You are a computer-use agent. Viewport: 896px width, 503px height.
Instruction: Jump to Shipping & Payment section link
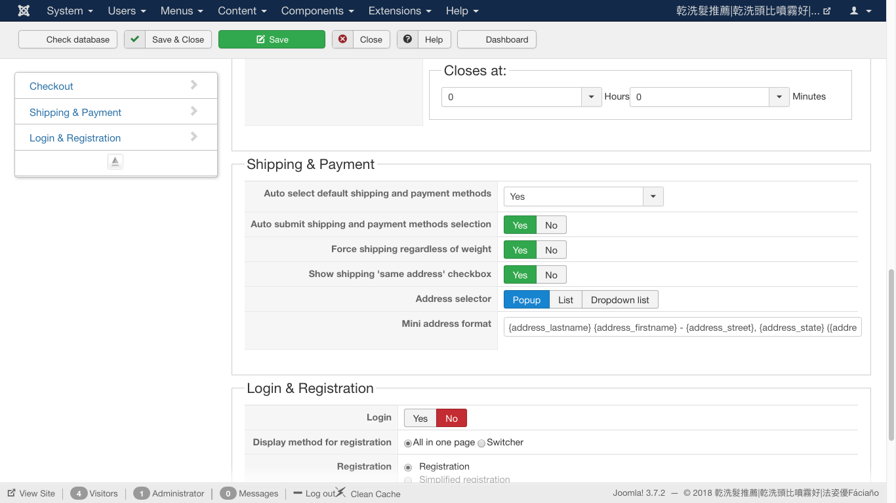click(x=75, y=113)
